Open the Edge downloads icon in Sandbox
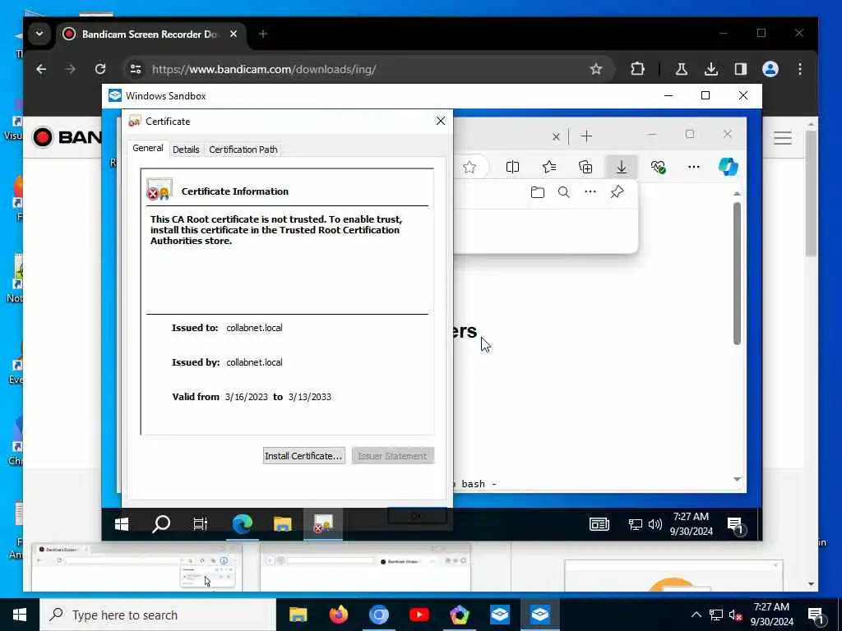The height and width of the screenshot is (631, 842). tap(622, 167)
